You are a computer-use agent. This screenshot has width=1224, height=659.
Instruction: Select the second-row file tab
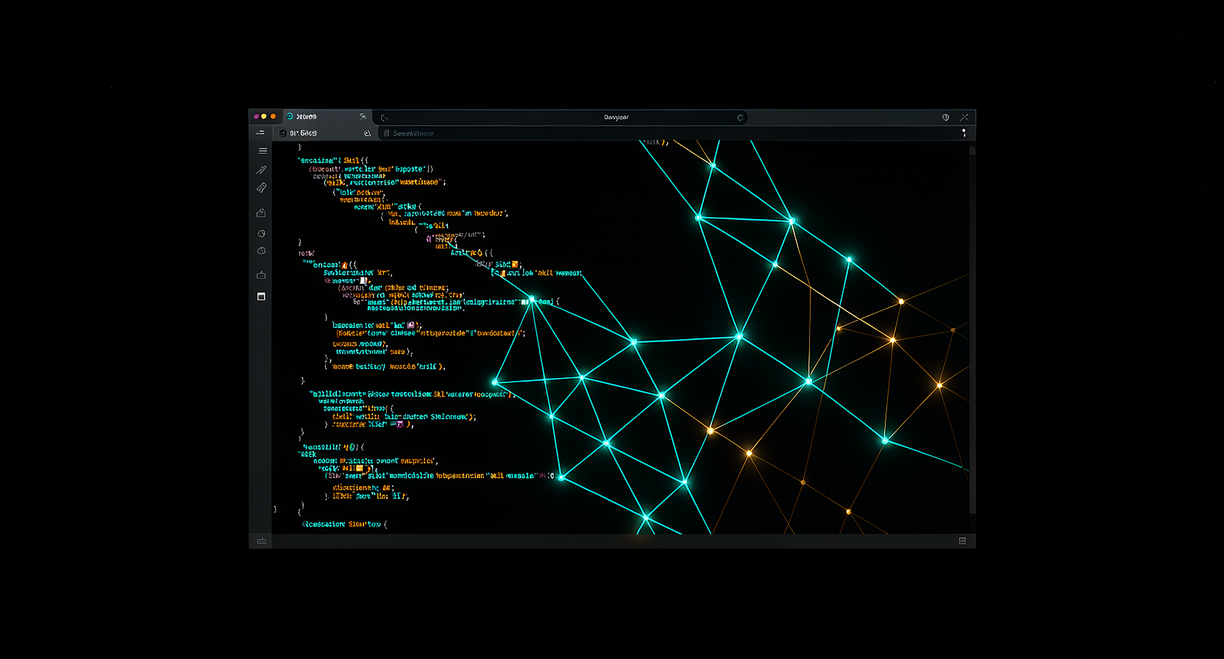pos(303,133)
